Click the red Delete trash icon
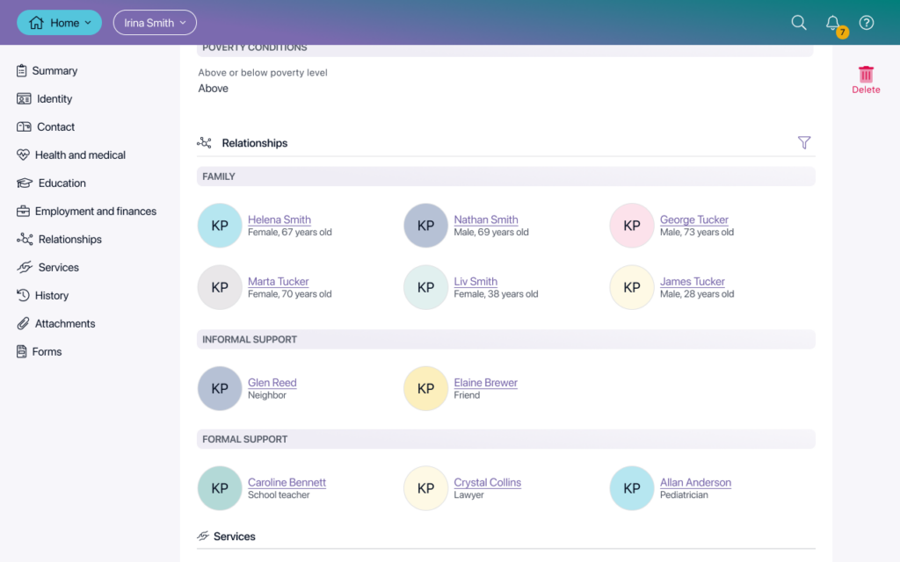 point(866,75)
